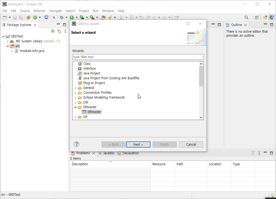Click the New Java Class toolbar icon
Screen dimensions: 276x199
tap(35, 17)
